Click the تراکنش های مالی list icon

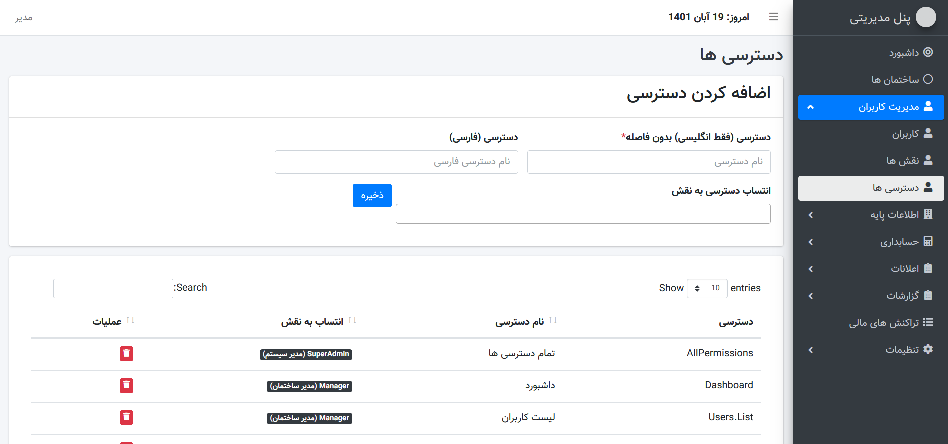coord(928,322)
